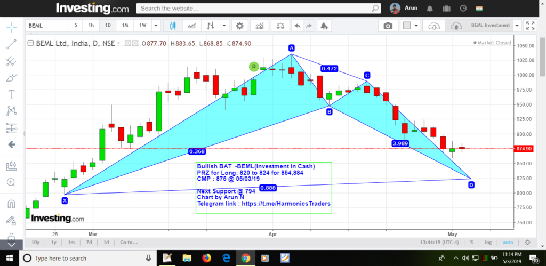Save chart layout to cloud
Image resolution: width=546 pixels, height=266 pixels.
tap(456, 26)
